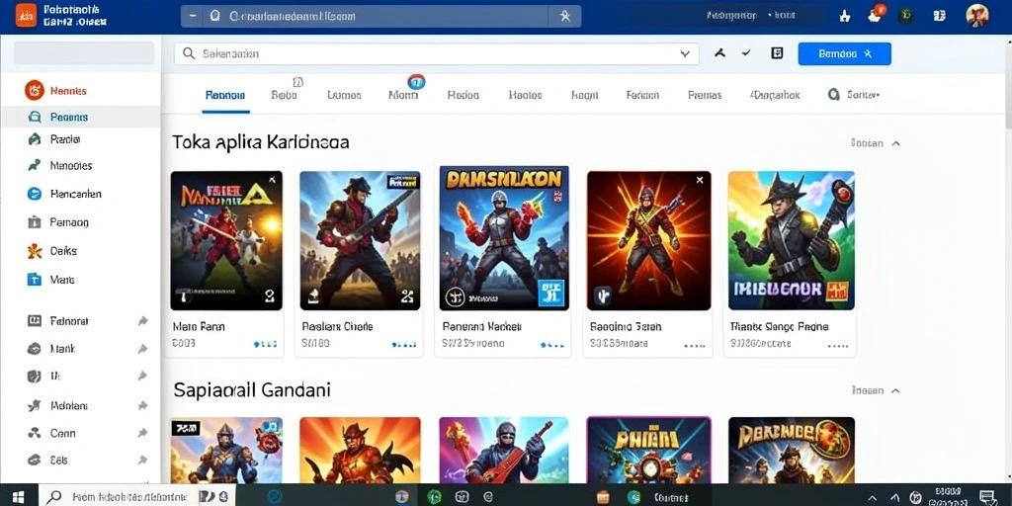1012x506 pixels.
Task: Toggle pin beside Melnians item
Action: coord(142,406)
